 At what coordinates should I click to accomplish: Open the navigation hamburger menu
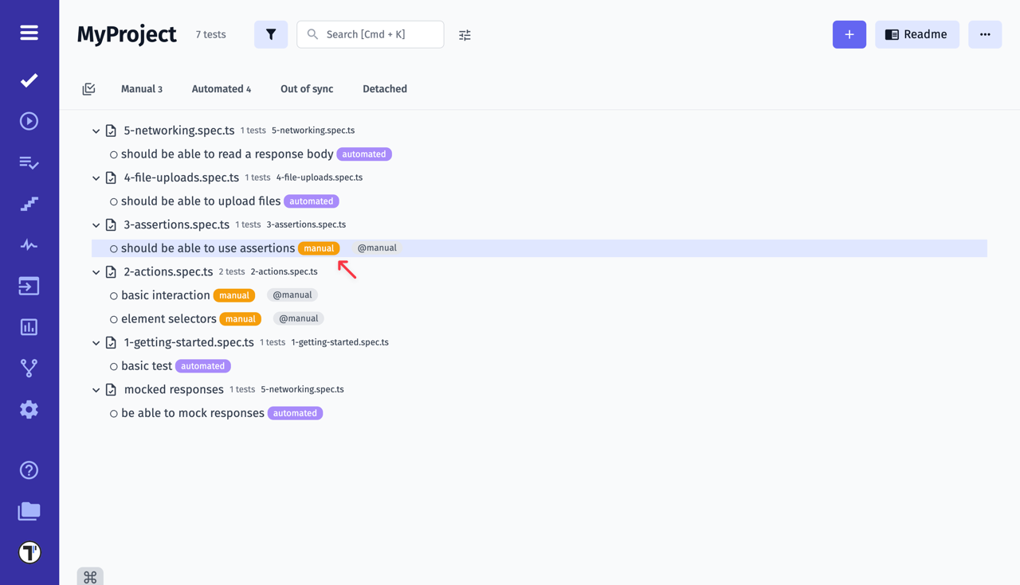coord(29,33)
